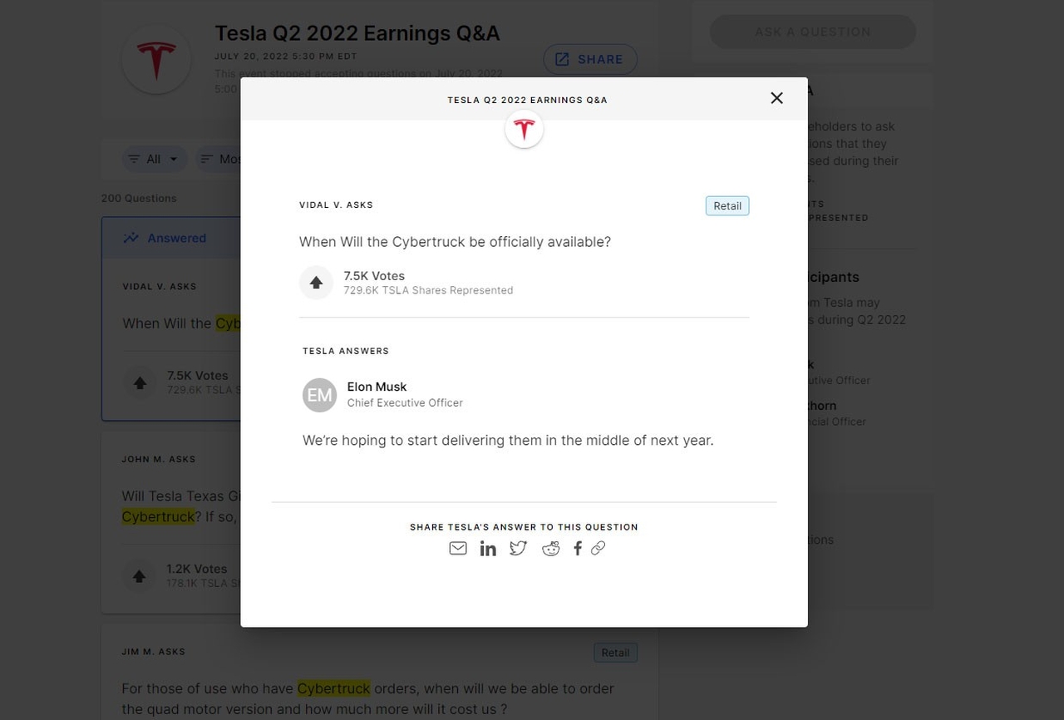Close the Q&A answer dialog
The image size is (1064, 720).
pyautogui.click(x=777, y=98)
